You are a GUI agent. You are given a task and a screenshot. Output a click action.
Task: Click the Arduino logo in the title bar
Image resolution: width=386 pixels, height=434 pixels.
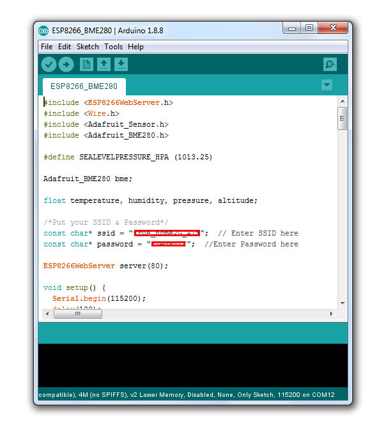[43, 31]
